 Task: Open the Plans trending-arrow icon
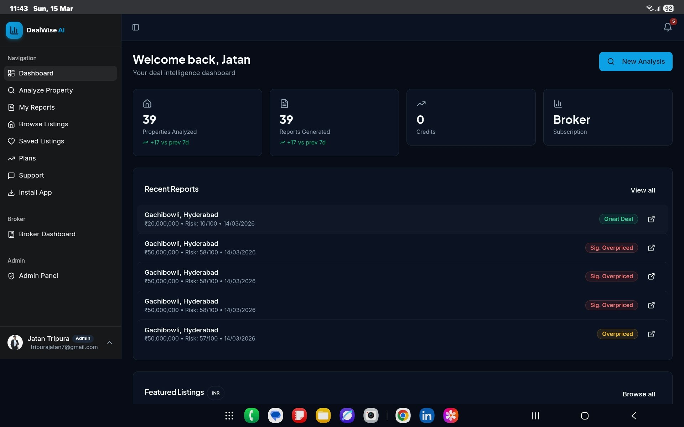pos(11,158)
